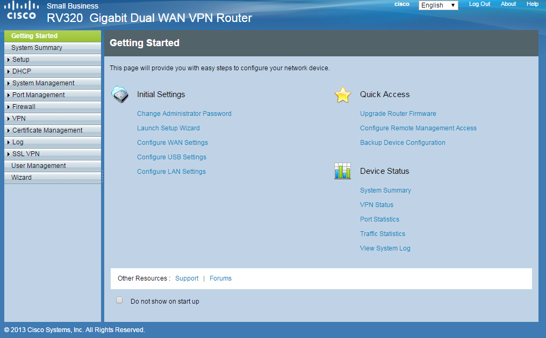Open Backup Device Configuration link
The height and width of the screenshot is (338, 546).
click(403, 143)
